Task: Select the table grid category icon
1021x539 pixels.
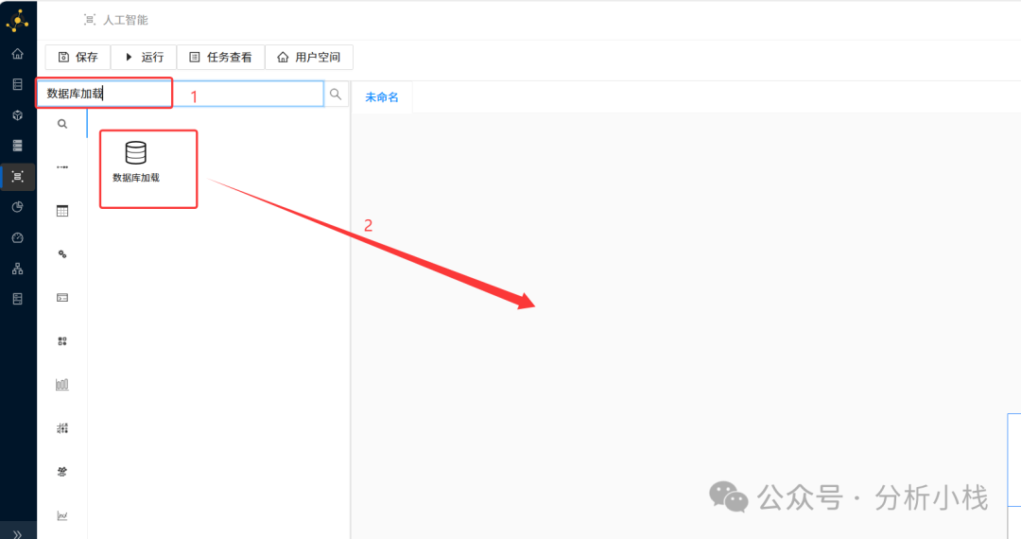Action: point(62,211)
